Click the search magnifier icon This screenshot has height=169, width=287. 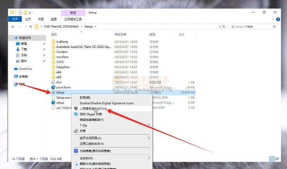coord(274,26)
